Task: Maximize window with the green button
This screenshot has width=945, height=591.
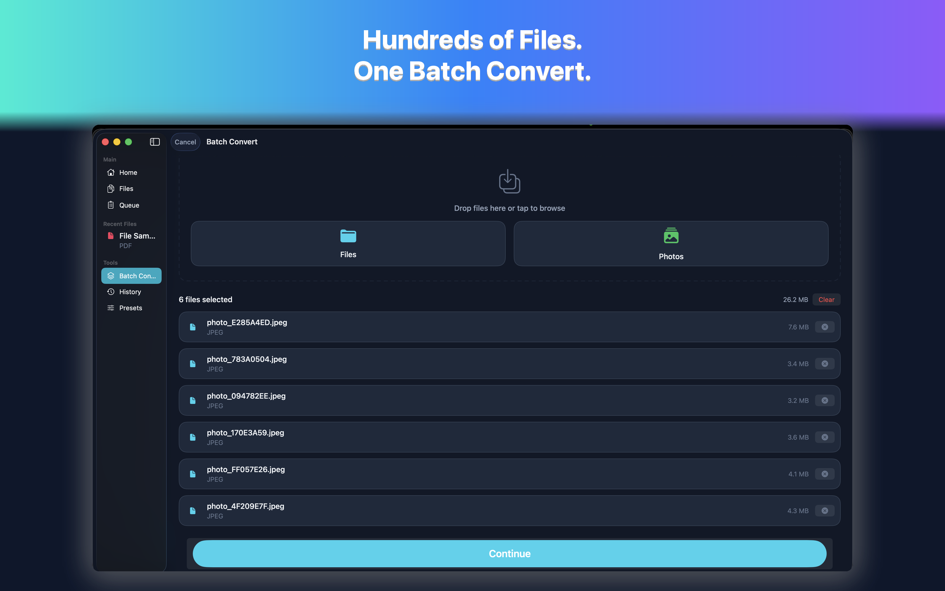Action: (129, 142)
